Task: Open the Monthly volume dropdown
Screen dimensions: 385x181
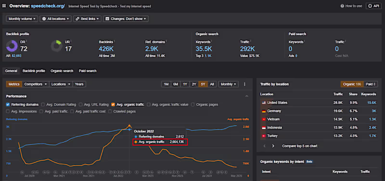Action: pyautogui.click(x=22, y=19)
